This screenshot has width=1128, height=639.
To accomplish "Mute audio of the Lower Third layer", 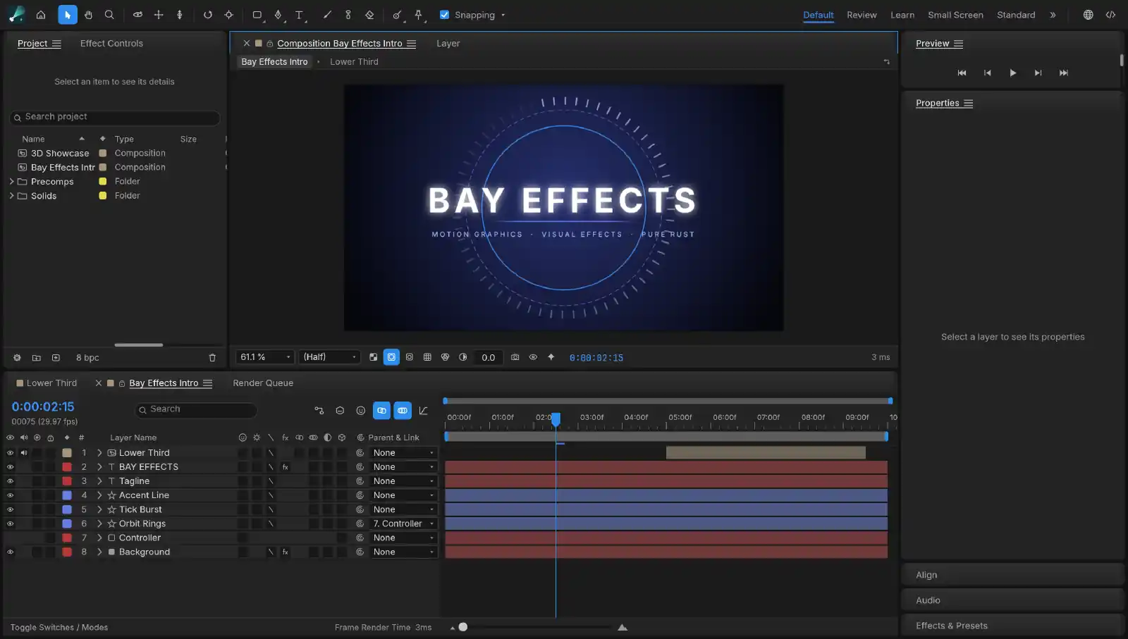I will coord(24,453).
